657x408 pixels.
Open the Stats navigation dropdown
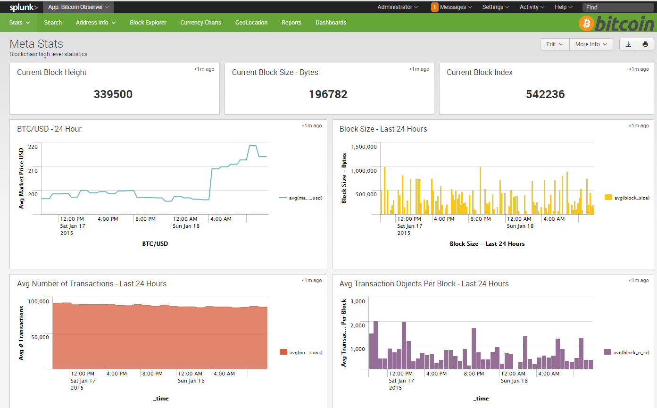tap(20, 23)
